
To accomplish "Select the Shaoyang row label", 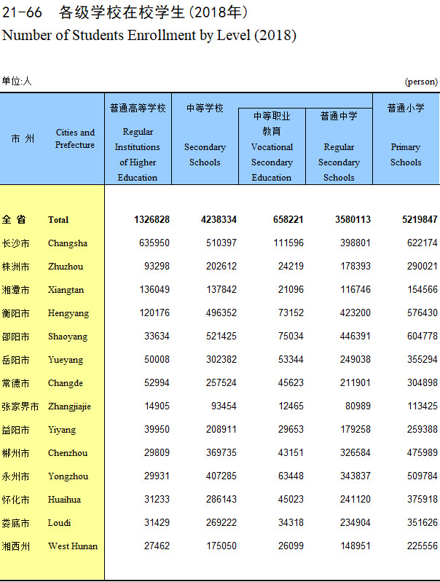I will 68,337.
